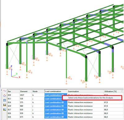Viewport: 124px width, 120px height.
Task: Click the top graph icon beside the table
Action: tap(5, 91)
